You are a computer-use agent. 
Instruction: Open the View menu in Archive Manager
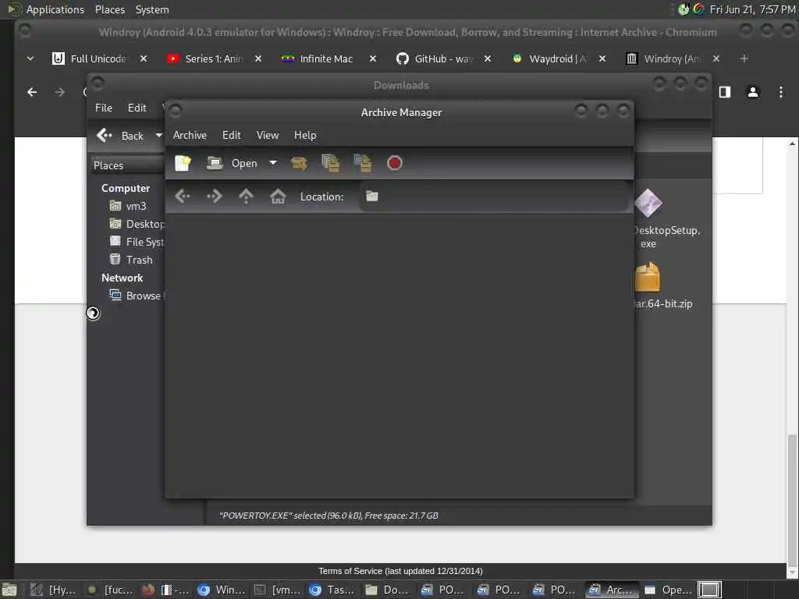pyautogui.click(x=268, y=135)
